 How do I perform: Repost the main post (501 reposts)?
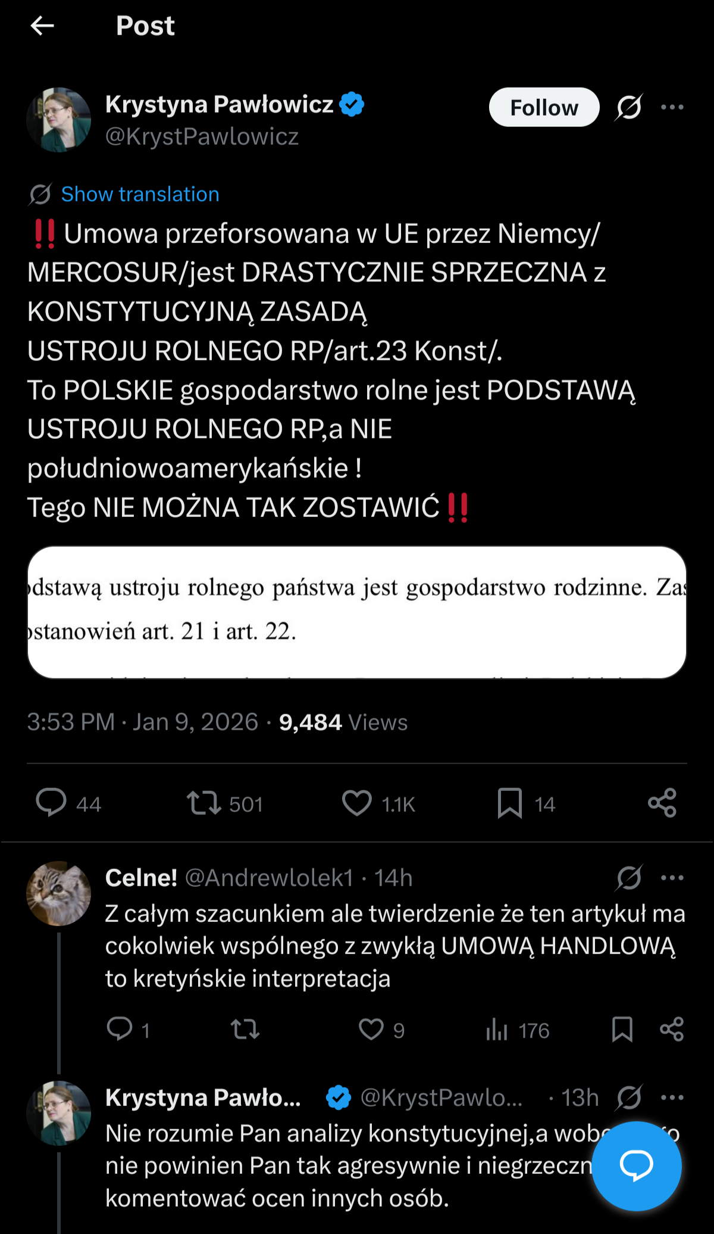(204, 802)
